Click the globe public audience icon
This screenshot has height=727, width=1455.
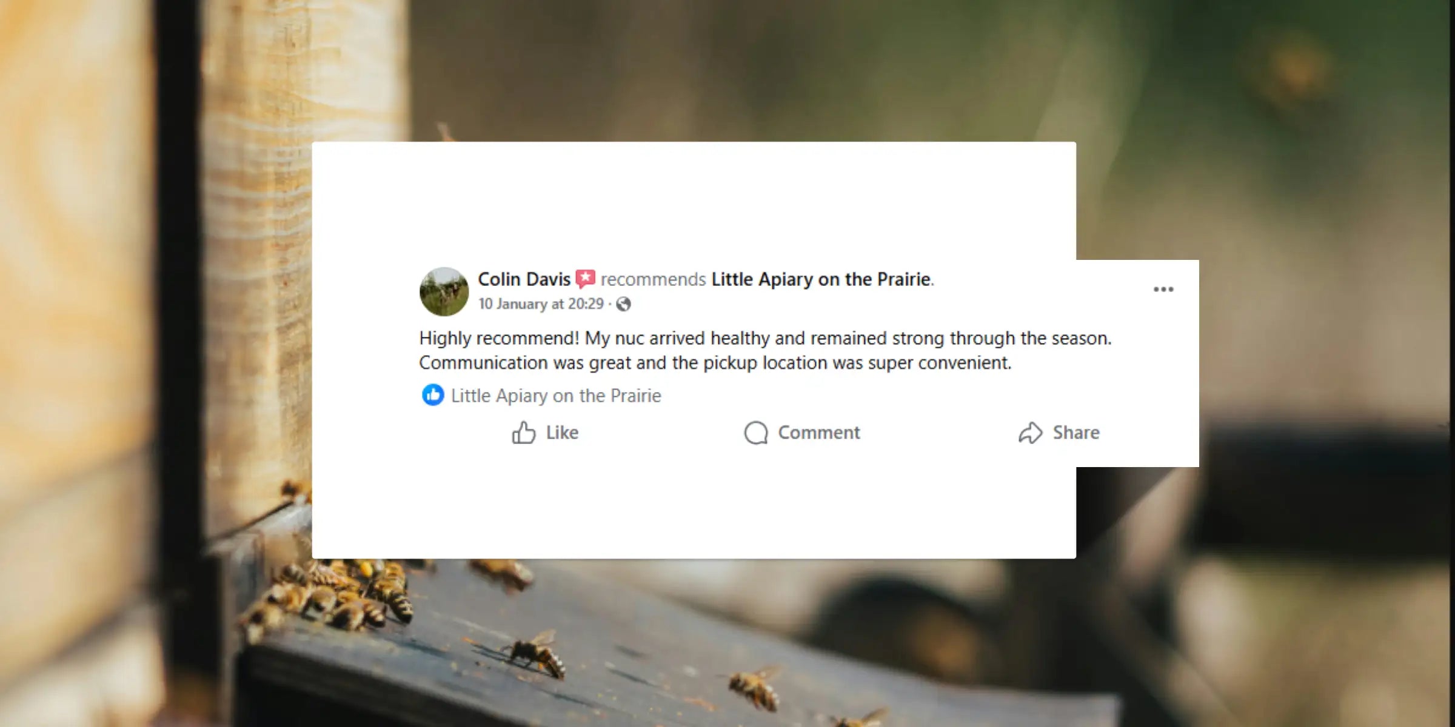tap(623, 304)
